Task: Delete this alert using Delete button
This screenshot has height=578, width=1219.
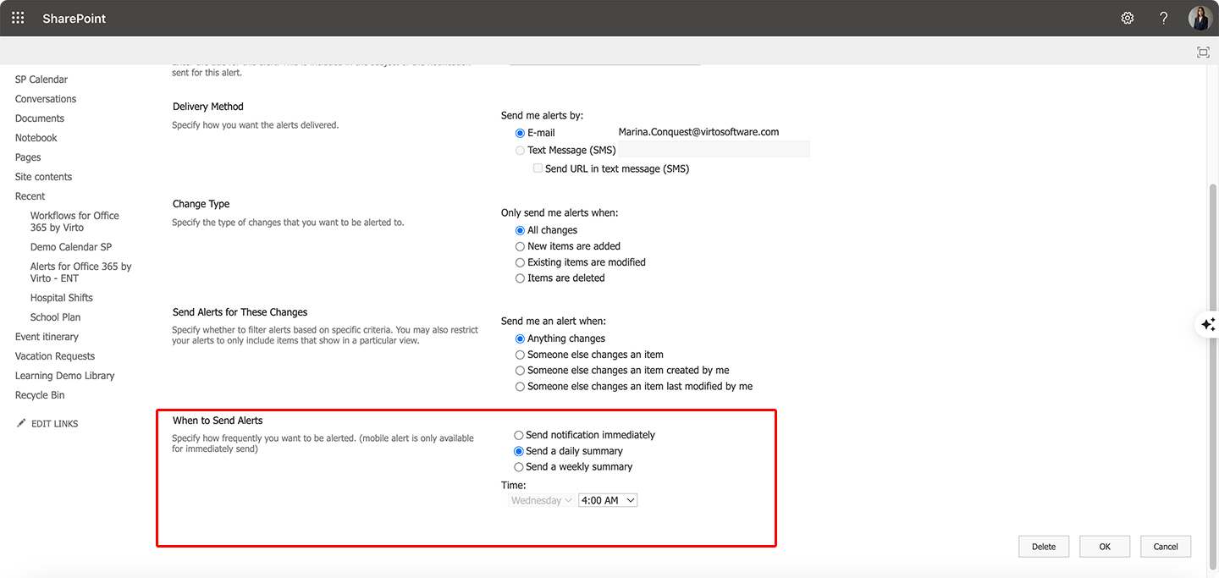Action: coord(1044,546)
